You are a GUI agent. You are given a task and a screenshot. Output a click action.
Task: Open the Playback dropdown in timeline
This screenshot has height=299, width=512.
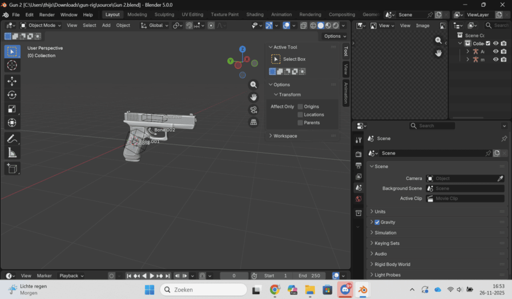[71, 276]
